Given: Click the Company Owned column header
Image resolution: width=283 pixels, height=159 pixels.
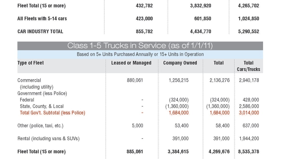Looking at the screenshot, I should click(x=180, y=63).
